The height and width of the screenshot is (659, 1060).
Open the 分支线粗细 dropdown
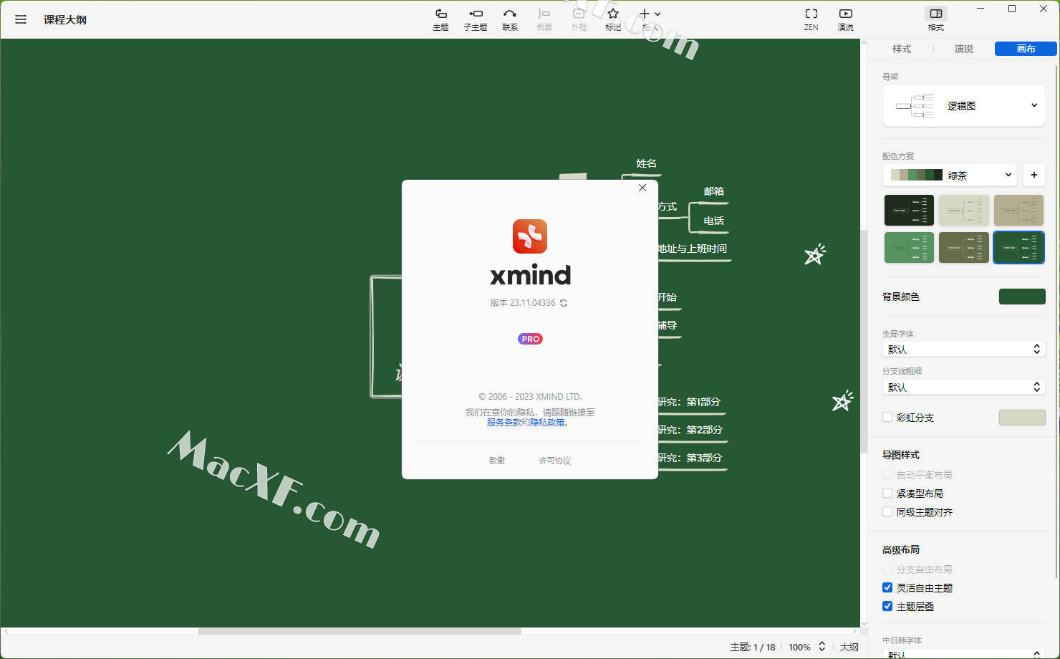pos(964,388)
